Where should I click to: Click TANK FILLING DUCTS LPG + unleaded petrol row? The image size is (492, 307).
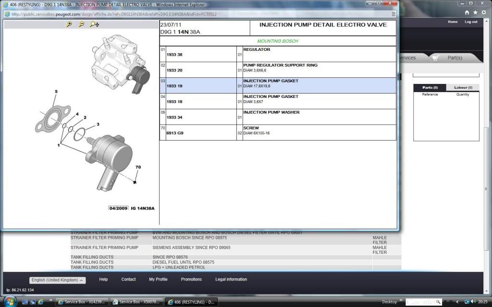(x=235, y=267)
